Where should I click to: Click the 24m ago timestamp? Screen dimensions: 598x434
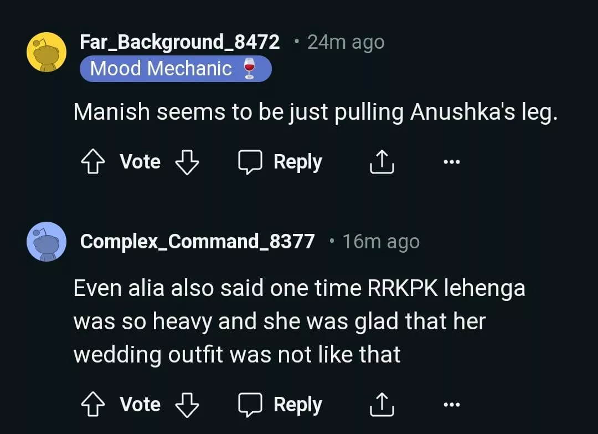346,42
